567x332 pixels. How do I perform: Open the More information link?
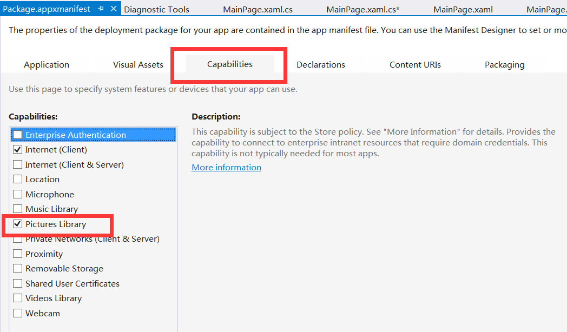226,168
